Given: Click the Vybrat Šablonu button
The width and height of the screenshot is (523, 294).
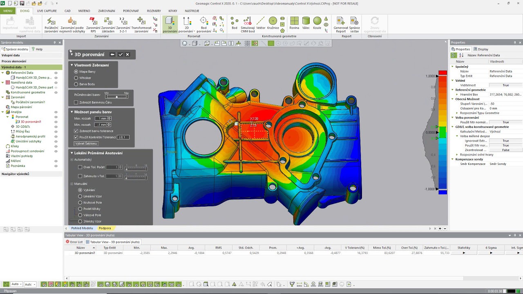Looking at the screenshot, I should click(x=86, y=144).
